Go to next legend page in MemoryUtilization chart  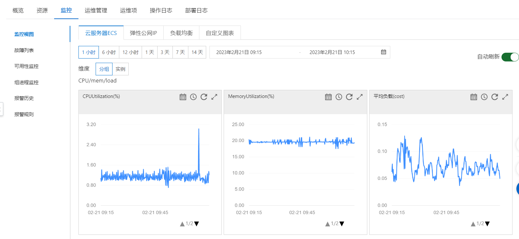[x=342, y=224]
